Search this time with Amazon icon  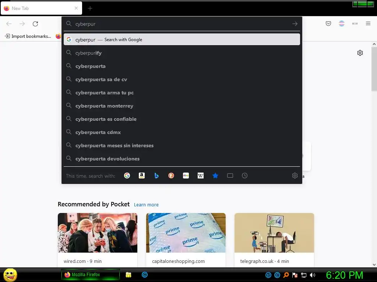142,176
